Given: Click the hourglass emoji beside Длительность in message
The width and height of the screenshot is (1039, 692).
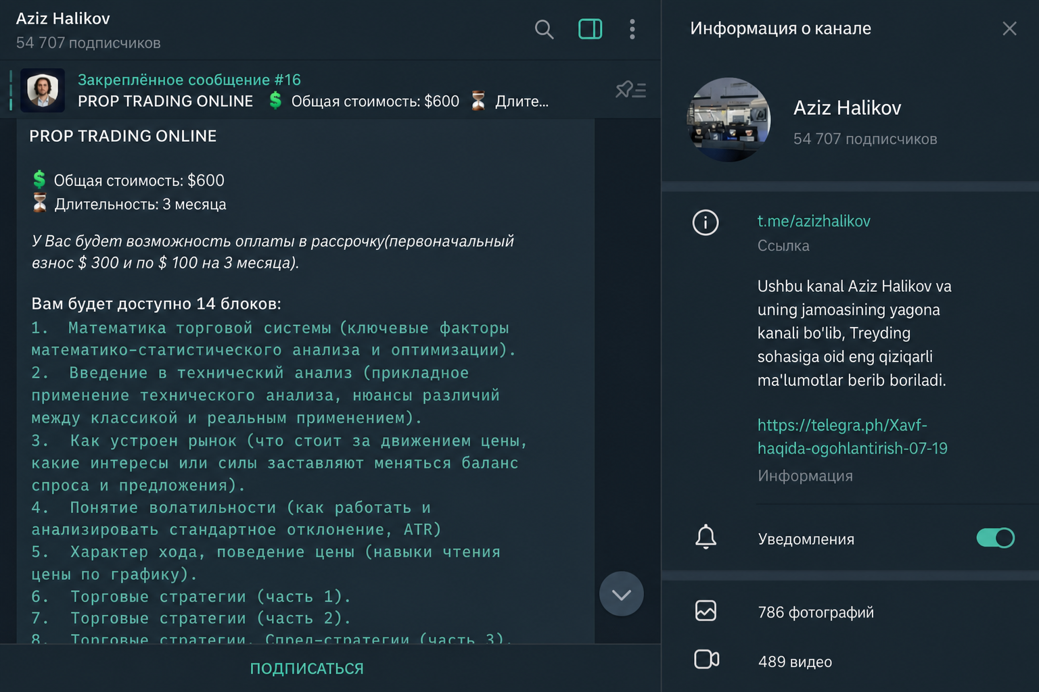Looking at the screenshot, I should (40, 203).
